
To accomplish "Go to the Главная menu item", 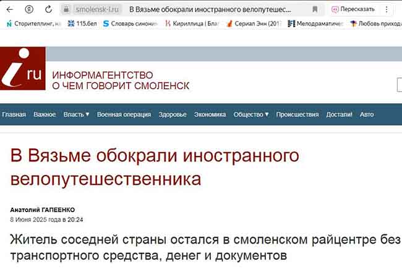I will click(14, 114).
